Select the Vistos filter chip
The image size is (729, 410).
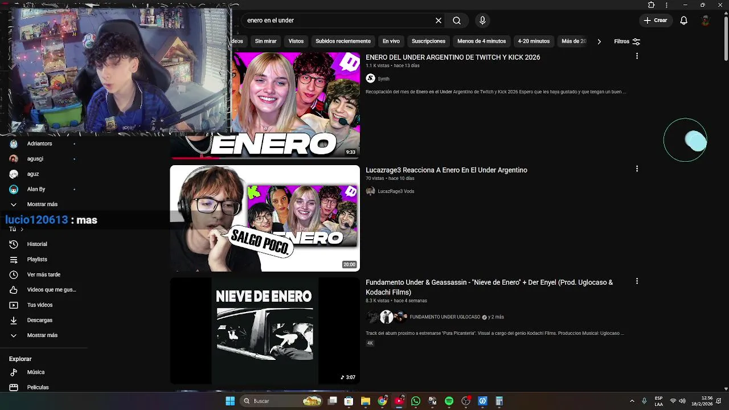coord(296,42)
